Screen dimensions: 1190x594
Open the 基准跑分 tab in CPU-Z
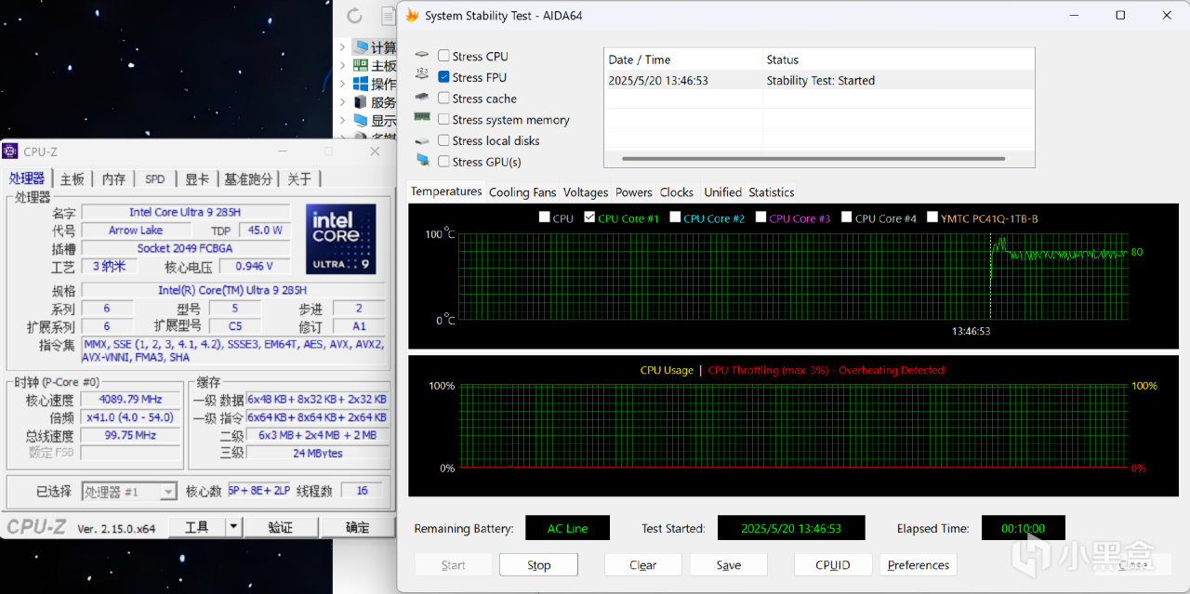tap(248, 179)
